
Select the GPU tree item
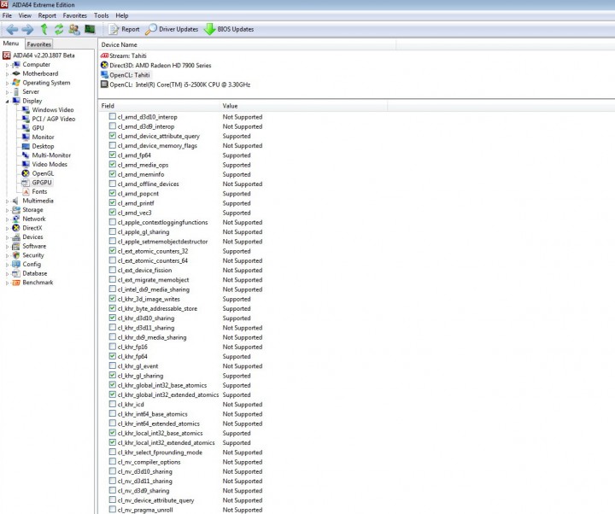click(x=38, y=128)
